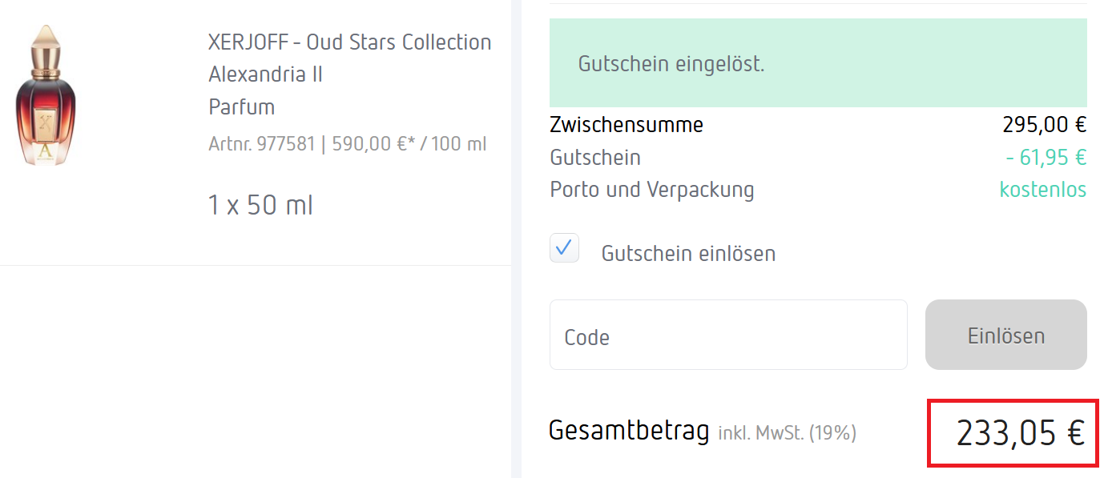Click the Alexandria II product name
The width and height of the screenshot is (1104, 478).
[265, 74]
